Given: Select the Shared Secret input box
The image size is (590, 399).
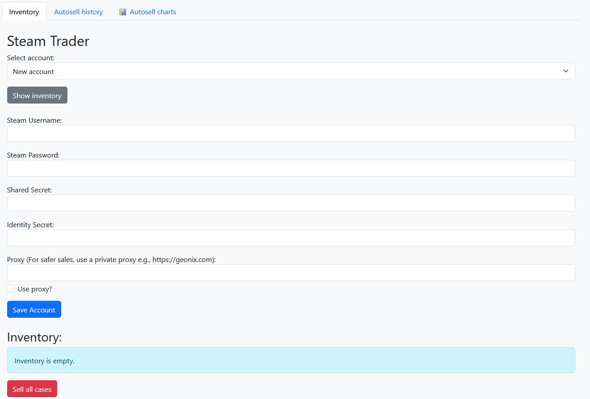Looking at the screenshot, I should (291, 203).
